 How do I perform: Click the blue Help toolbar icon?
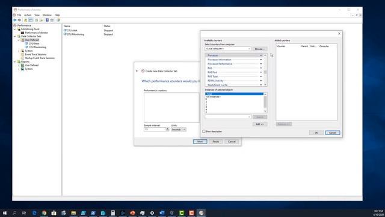(47, 20)
